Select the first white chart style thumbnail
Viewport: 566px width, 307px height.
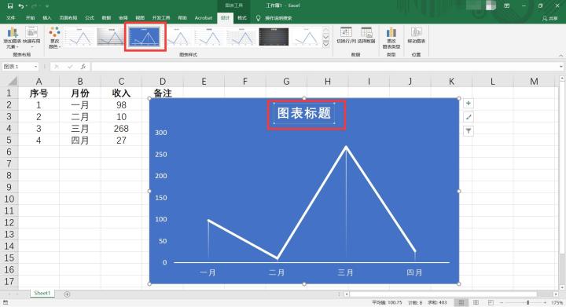click(79, 37)
